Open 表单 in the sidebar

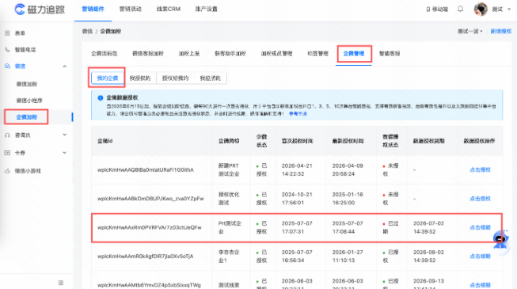20,33
